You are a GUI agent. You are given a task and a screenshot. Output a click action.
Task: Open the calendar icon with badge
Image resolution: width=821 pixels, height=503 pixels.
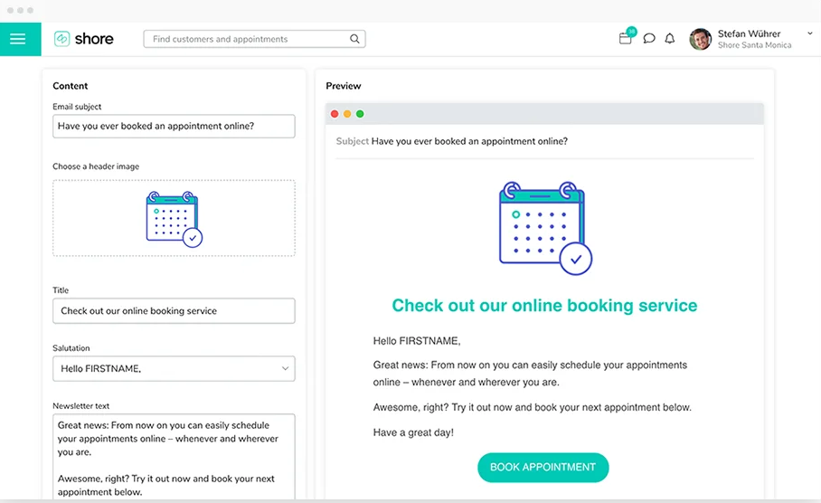626,38
